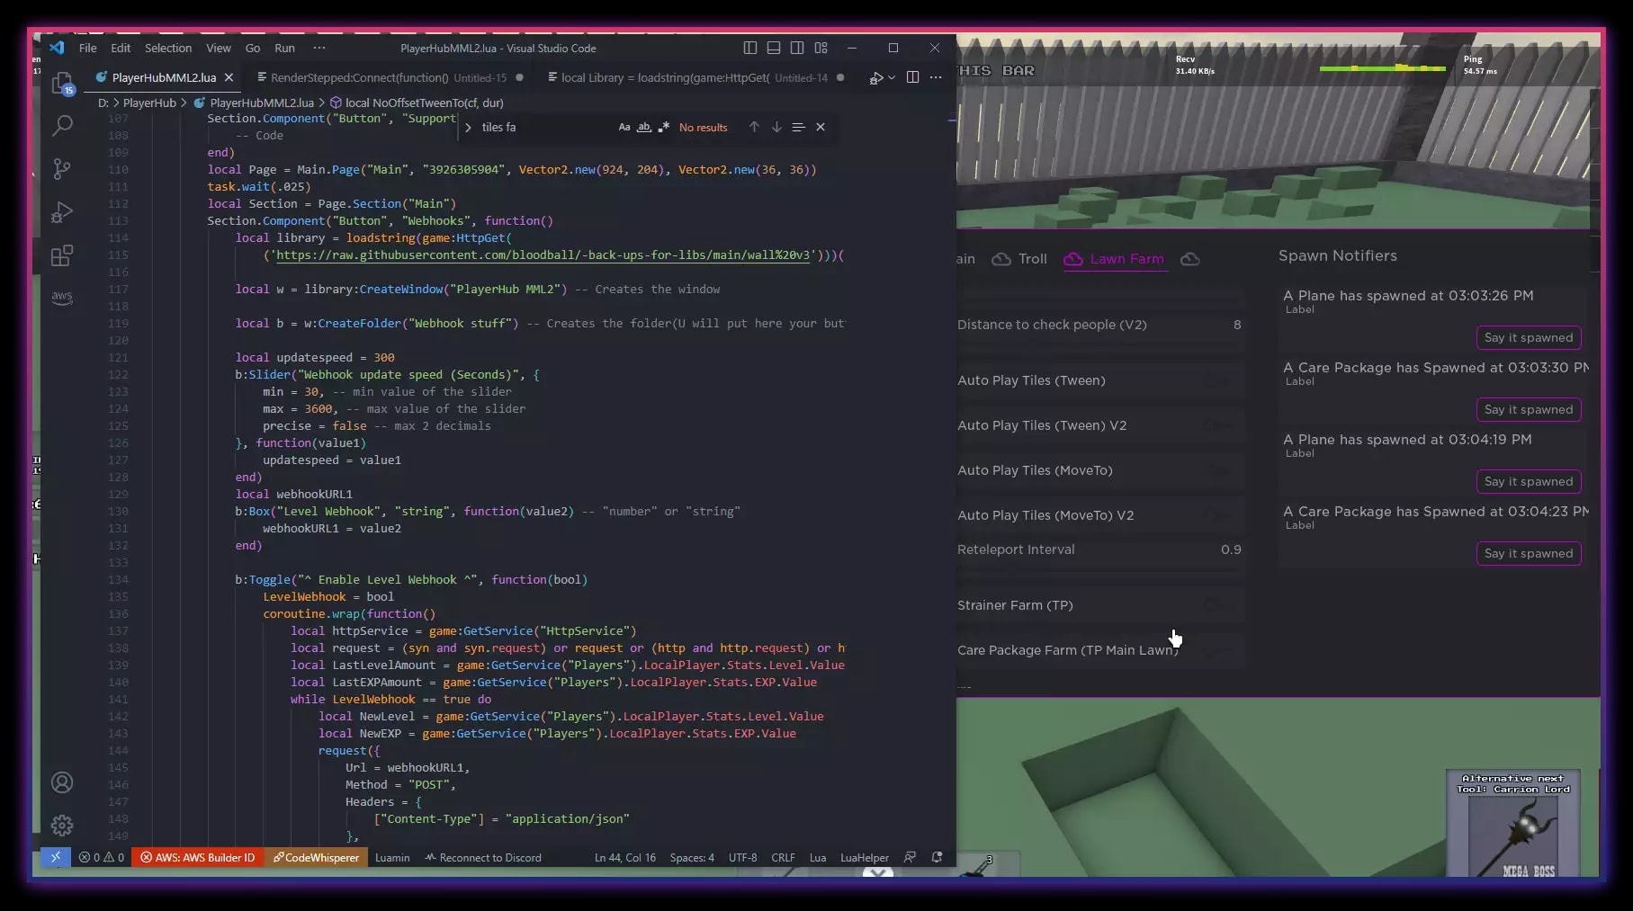The height and width of the screenshot is (911, 1633).
Task: Open notifications bell in status bar
Action: pos(937,857)
